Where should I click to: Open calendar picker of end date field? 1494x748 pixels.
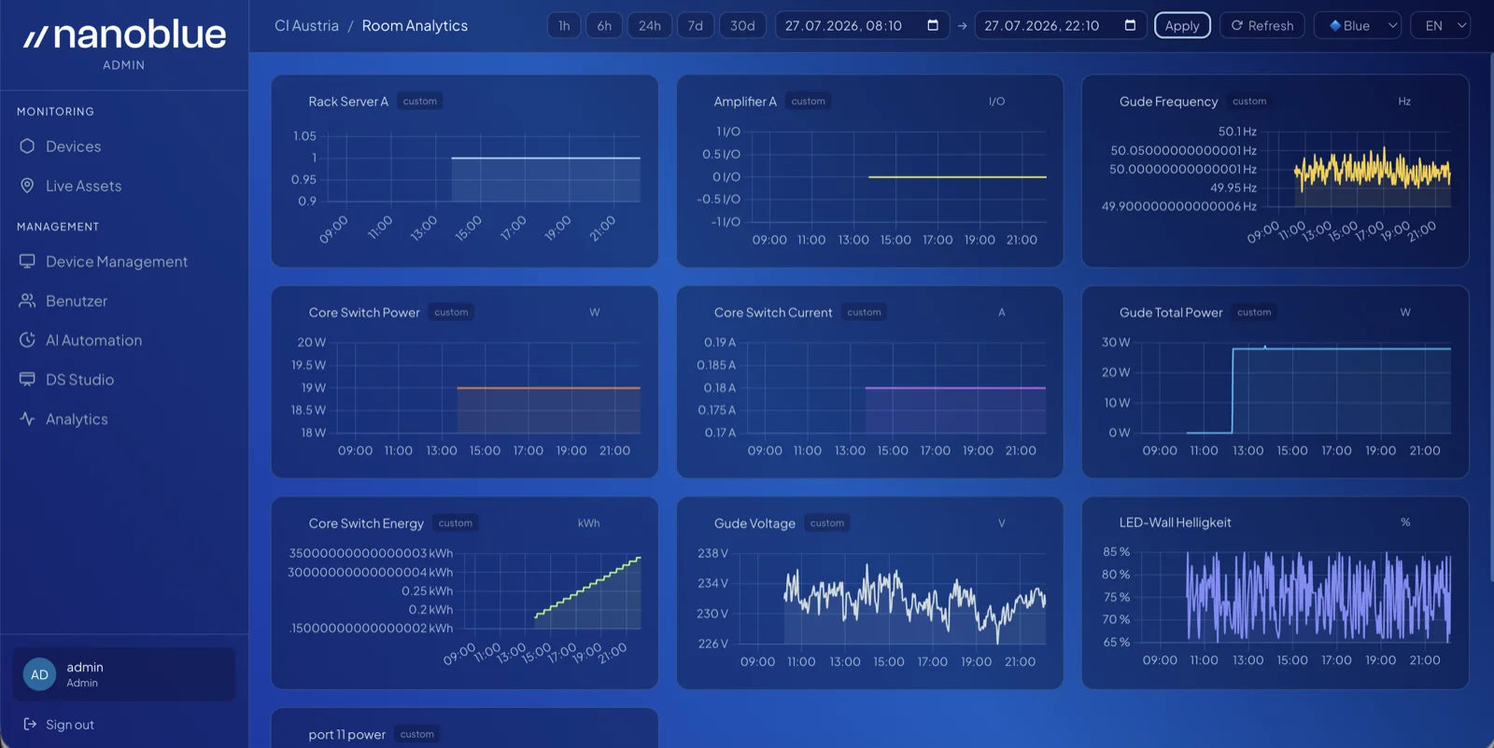[1130, 25]
